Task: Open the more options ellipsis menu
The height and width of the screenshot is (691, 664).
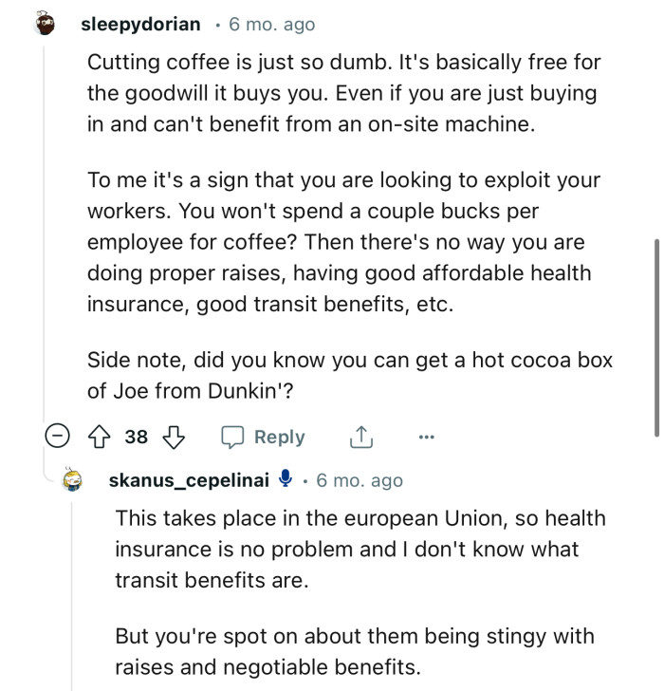Action: [426, 437]
